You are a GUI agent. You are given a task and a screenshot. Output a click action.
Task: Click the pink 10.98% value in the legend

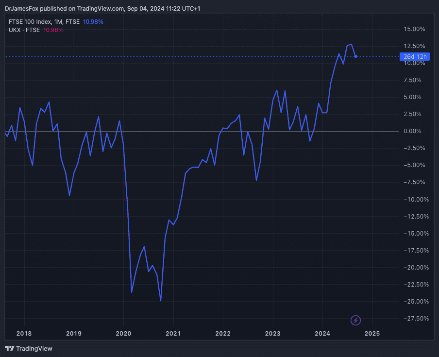53,30
